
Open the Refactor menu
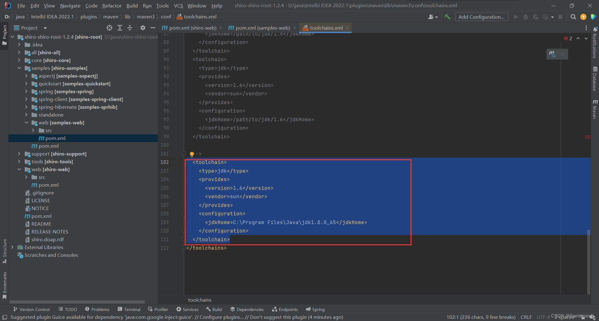tap(112, 6)
